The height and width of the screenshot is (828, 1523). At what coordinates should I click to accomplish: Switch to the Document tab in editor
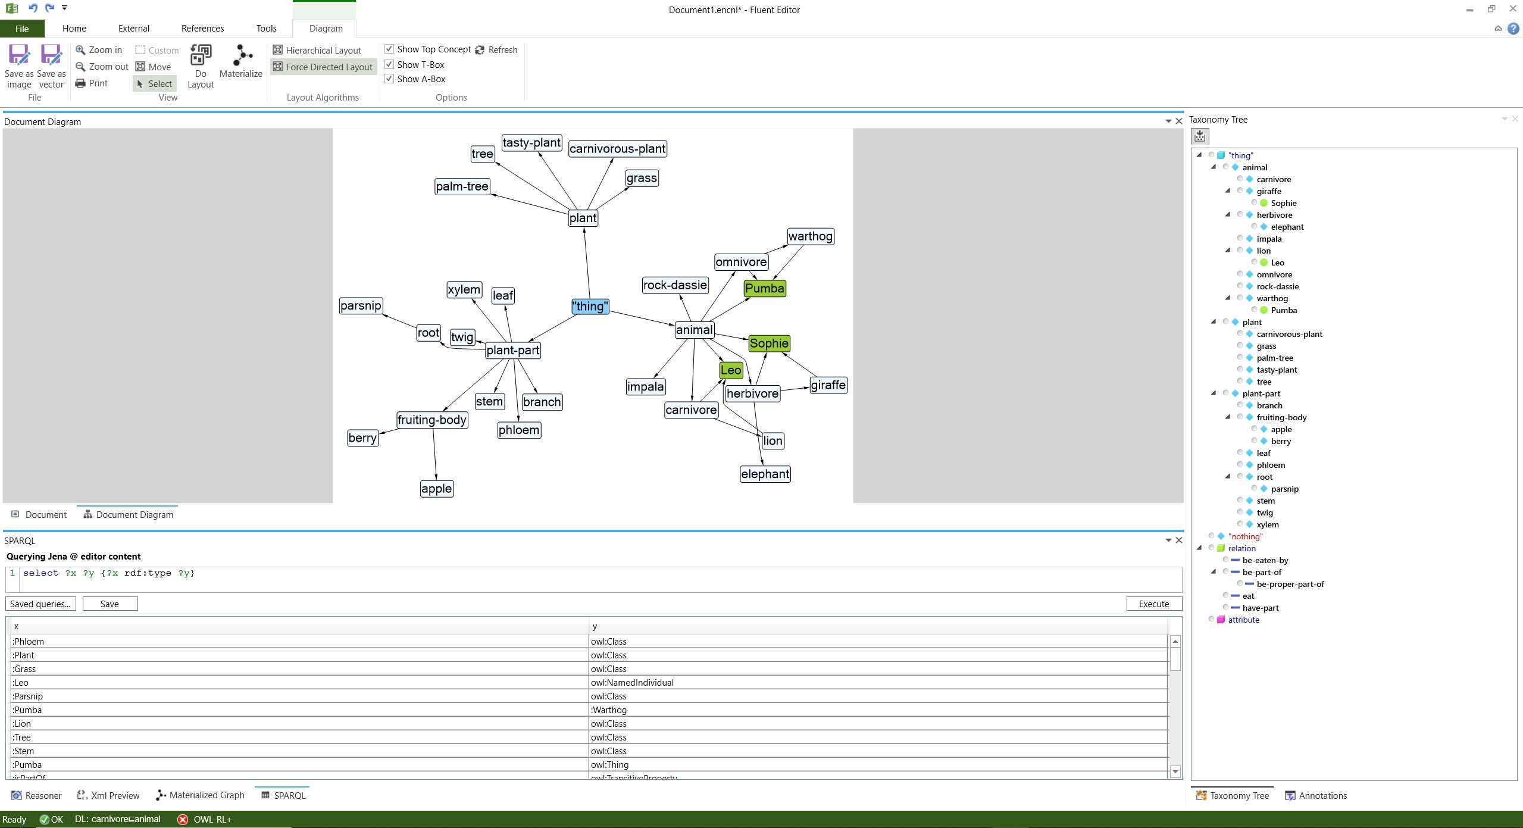click(39, 514)
